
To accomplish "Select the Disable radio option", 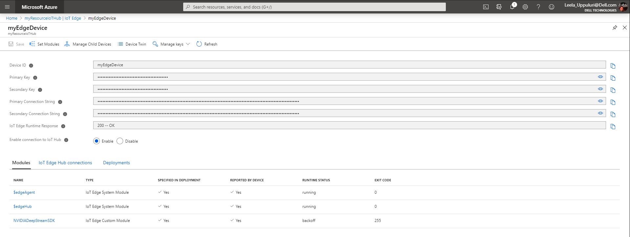I will 120,141.
